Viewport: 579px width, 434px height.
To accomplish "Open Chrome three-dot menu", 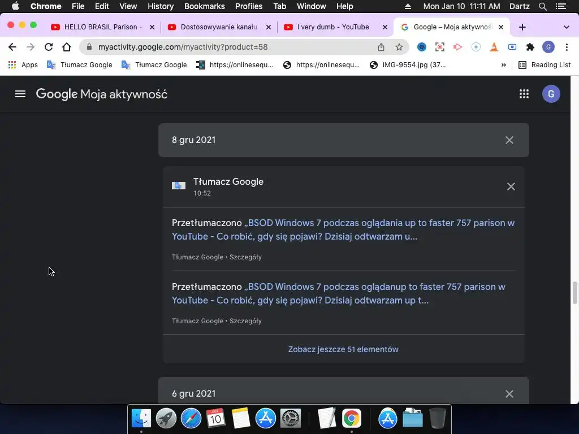I will pyautogui.click(x=567, y=47).
